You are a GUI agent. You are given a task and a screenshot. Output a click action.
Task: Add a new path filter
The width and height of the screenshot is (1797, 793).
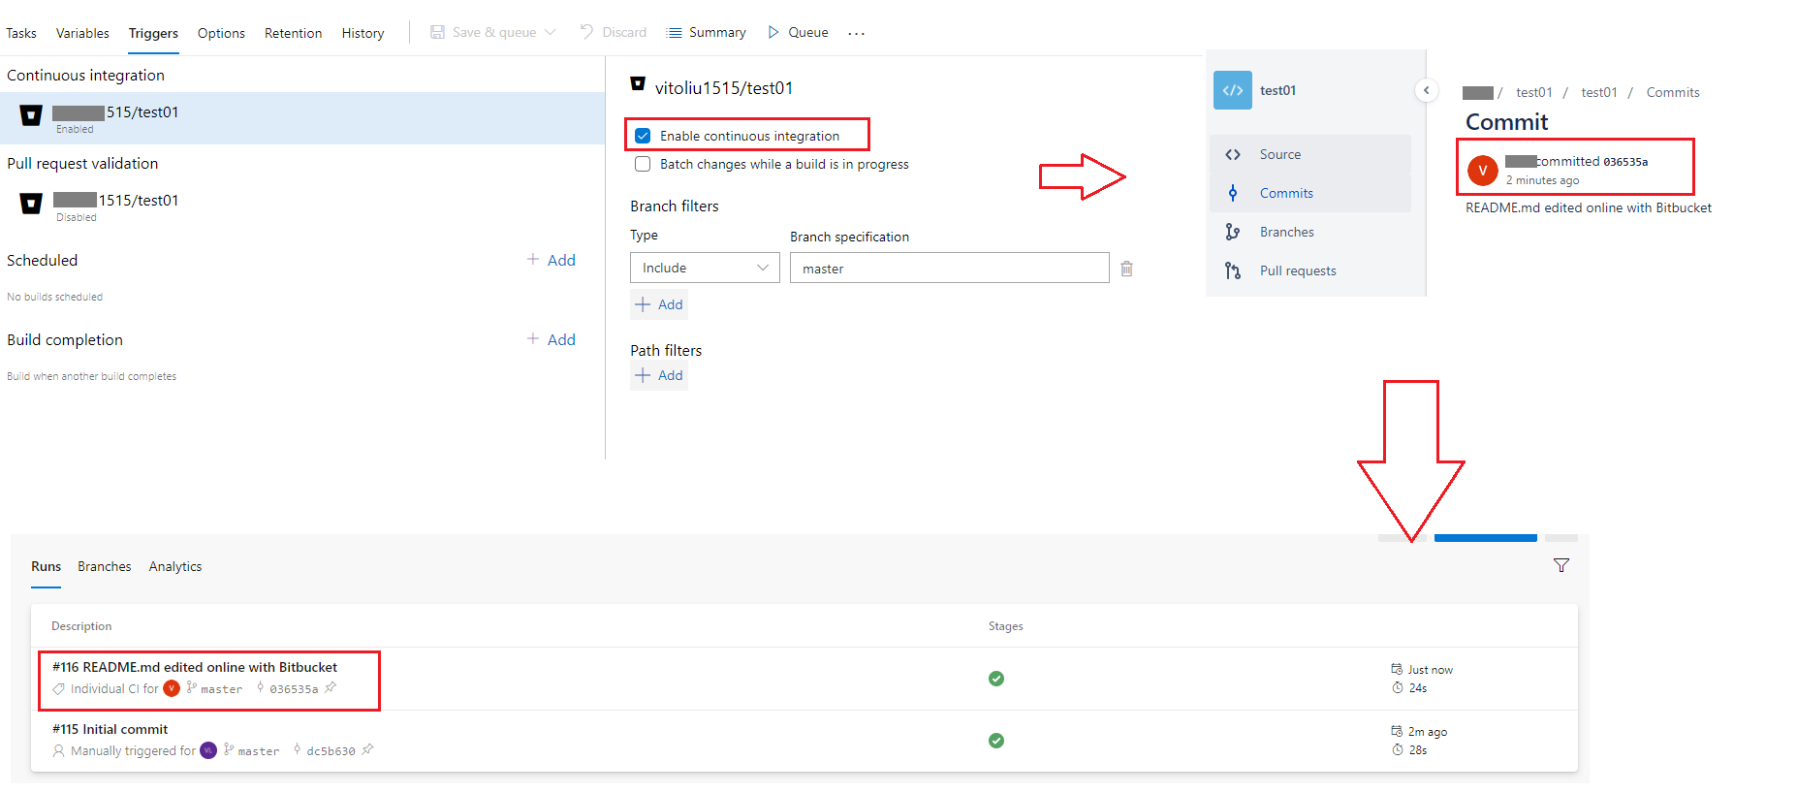659,375
